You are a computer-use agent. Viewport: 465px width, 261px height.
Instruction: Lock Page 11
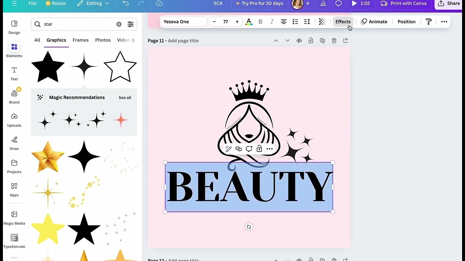(311, 41)
